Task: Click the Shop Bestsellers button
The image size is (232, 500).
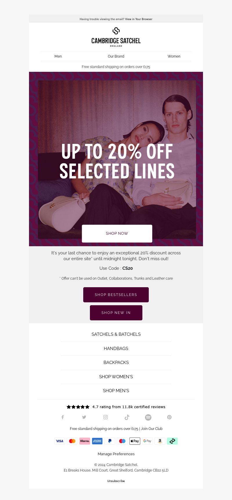Action: (x=116, y=295)
